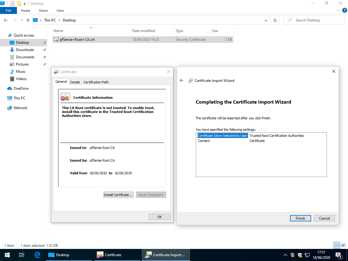Navigate back in File Explorer

pos(6,20)
